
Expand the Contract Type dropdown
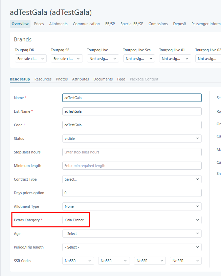[132, 179]
